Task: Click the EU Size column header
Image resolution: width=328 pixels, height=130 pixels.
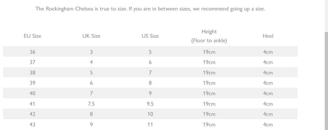Action: click(32, 36)
